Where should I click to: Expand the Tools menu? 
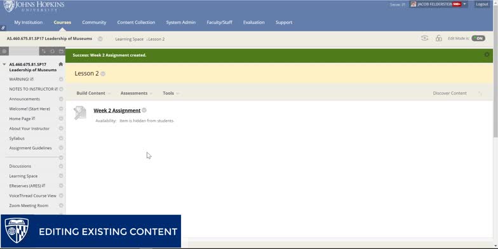(171, 93)
